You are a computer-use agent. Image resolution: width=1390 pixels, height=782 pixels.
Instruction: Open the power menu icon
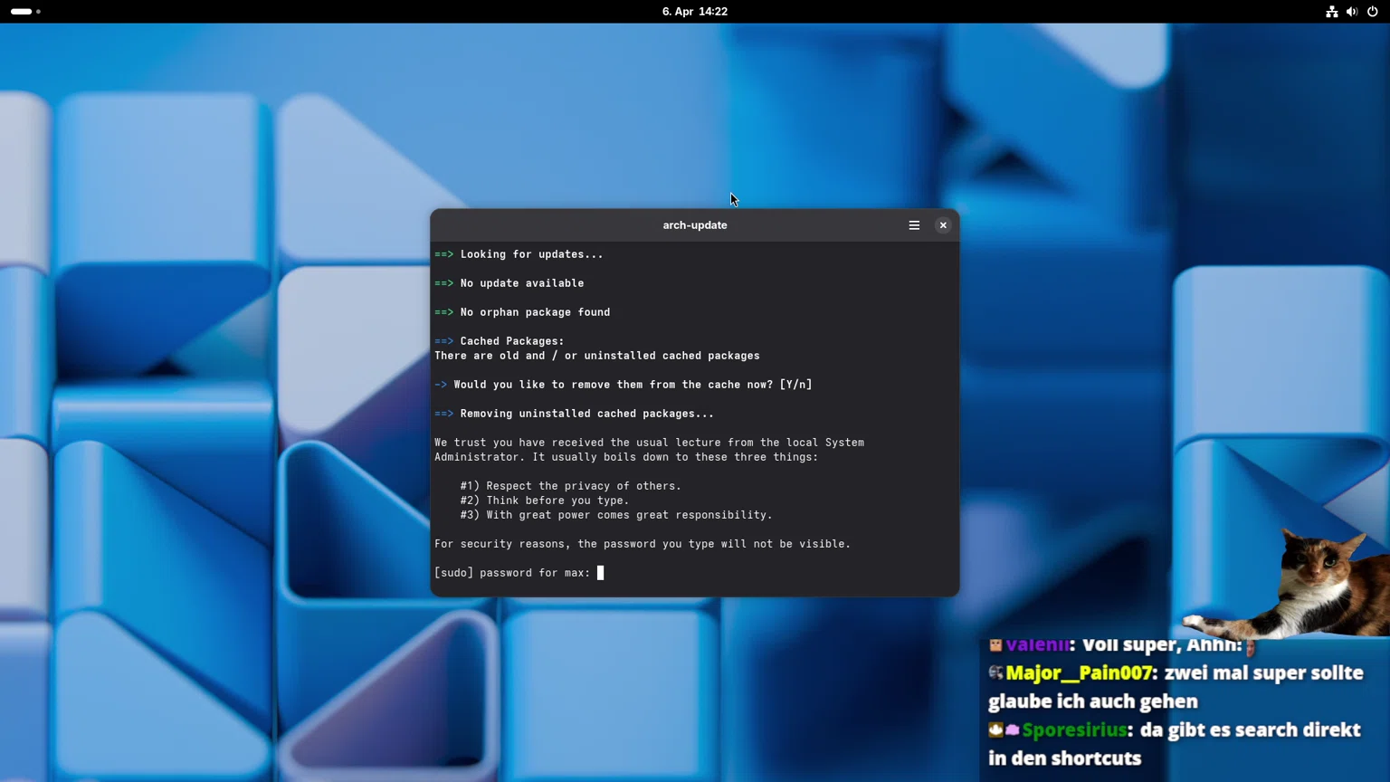tap(1373, 11)
